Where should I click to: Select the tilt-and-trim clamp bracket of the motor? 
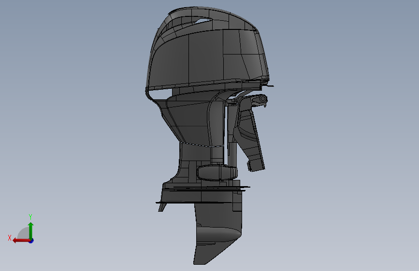pyautogui.click(x=250, y=134)
